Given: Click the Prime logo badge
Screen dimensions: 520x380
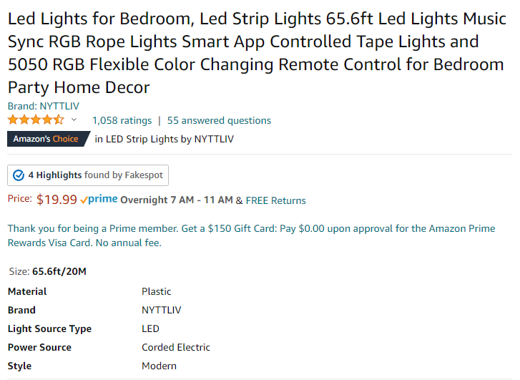Looking at the screenshot, I should 99,200.
